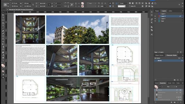The height and width of the screenshot is (104, 185).
Task: Toggle visibility eye for Layer 4
Action: [x=155, y=18]
